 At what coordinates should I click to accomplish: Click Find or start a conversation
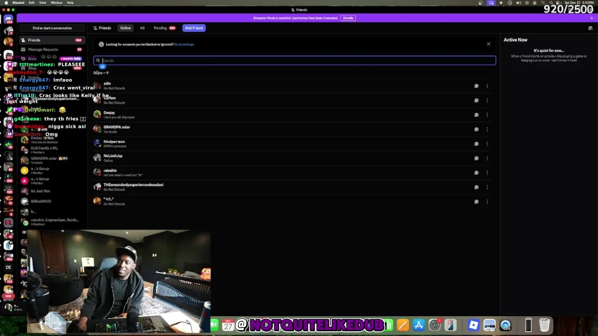point(52,28)
